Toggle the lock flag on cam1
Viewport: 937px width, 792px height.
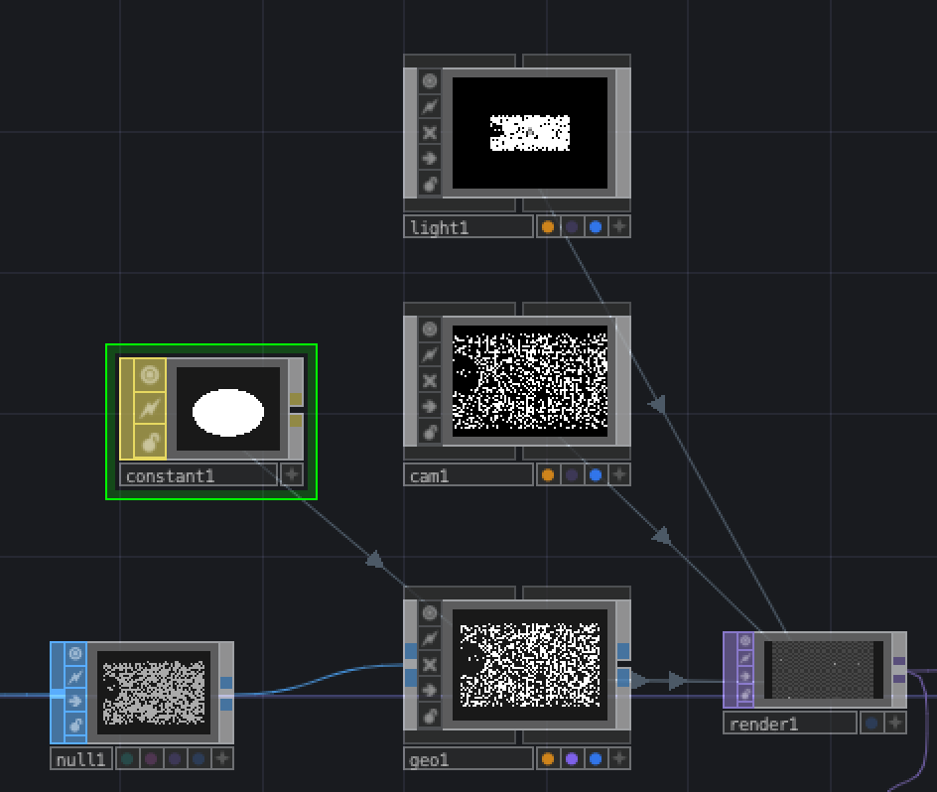coord(430,432)
